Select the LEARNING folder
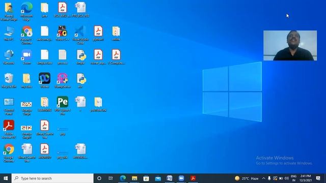326x183 pixels. [x=44, y=104]
